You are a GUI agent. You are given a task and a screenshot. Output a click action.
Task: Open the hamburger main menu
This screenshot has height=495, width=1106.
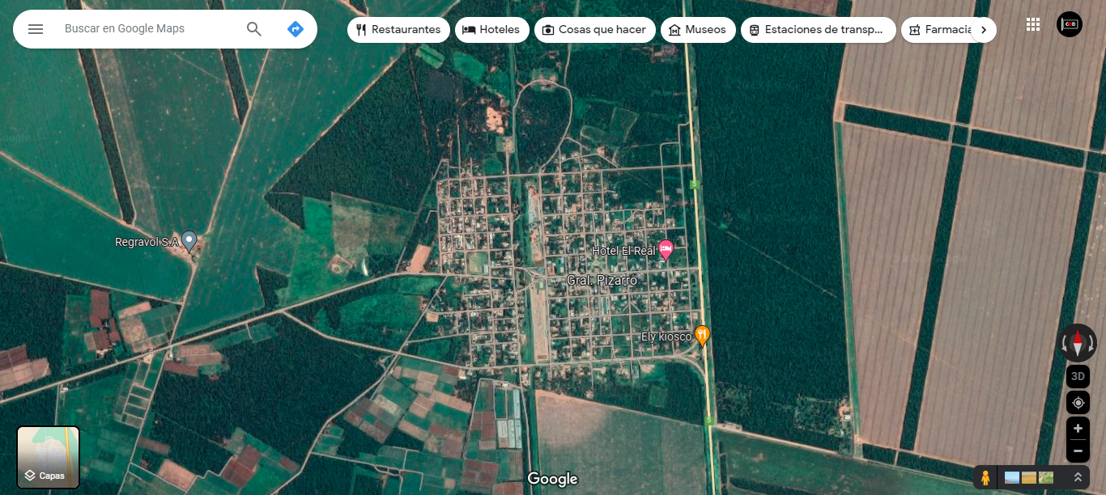(x=36, y=29)
